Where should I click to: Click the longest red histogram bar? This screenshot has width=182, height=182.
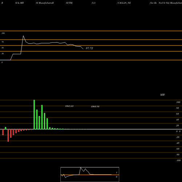8,135
